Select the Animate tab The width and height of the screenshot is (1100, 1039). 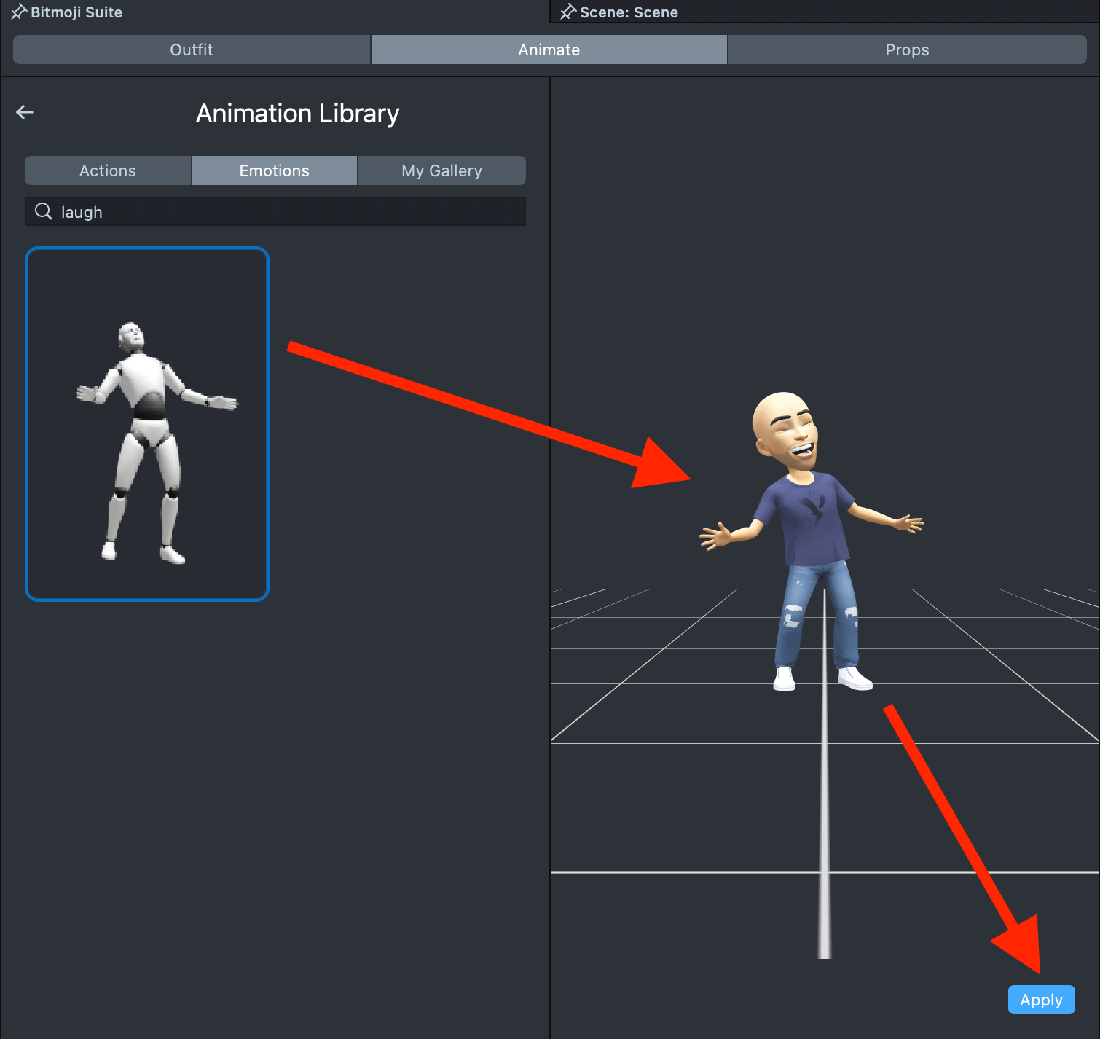[x=549, y=50]
